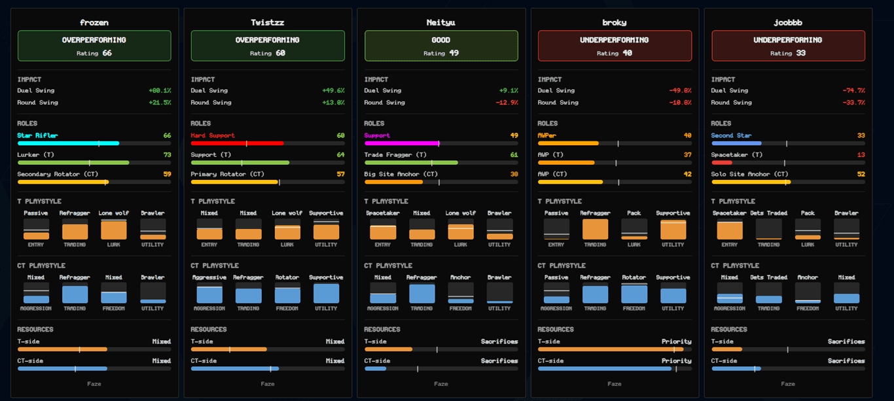Image resolution: width=894 pixels, height=401 pixels.
Task: Select jcobbb's CT playstyle UTILITY bar tile
Action: click(846, 293)
